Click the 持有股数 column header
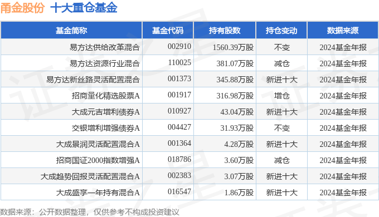379x217 pixels. [225, 31]
